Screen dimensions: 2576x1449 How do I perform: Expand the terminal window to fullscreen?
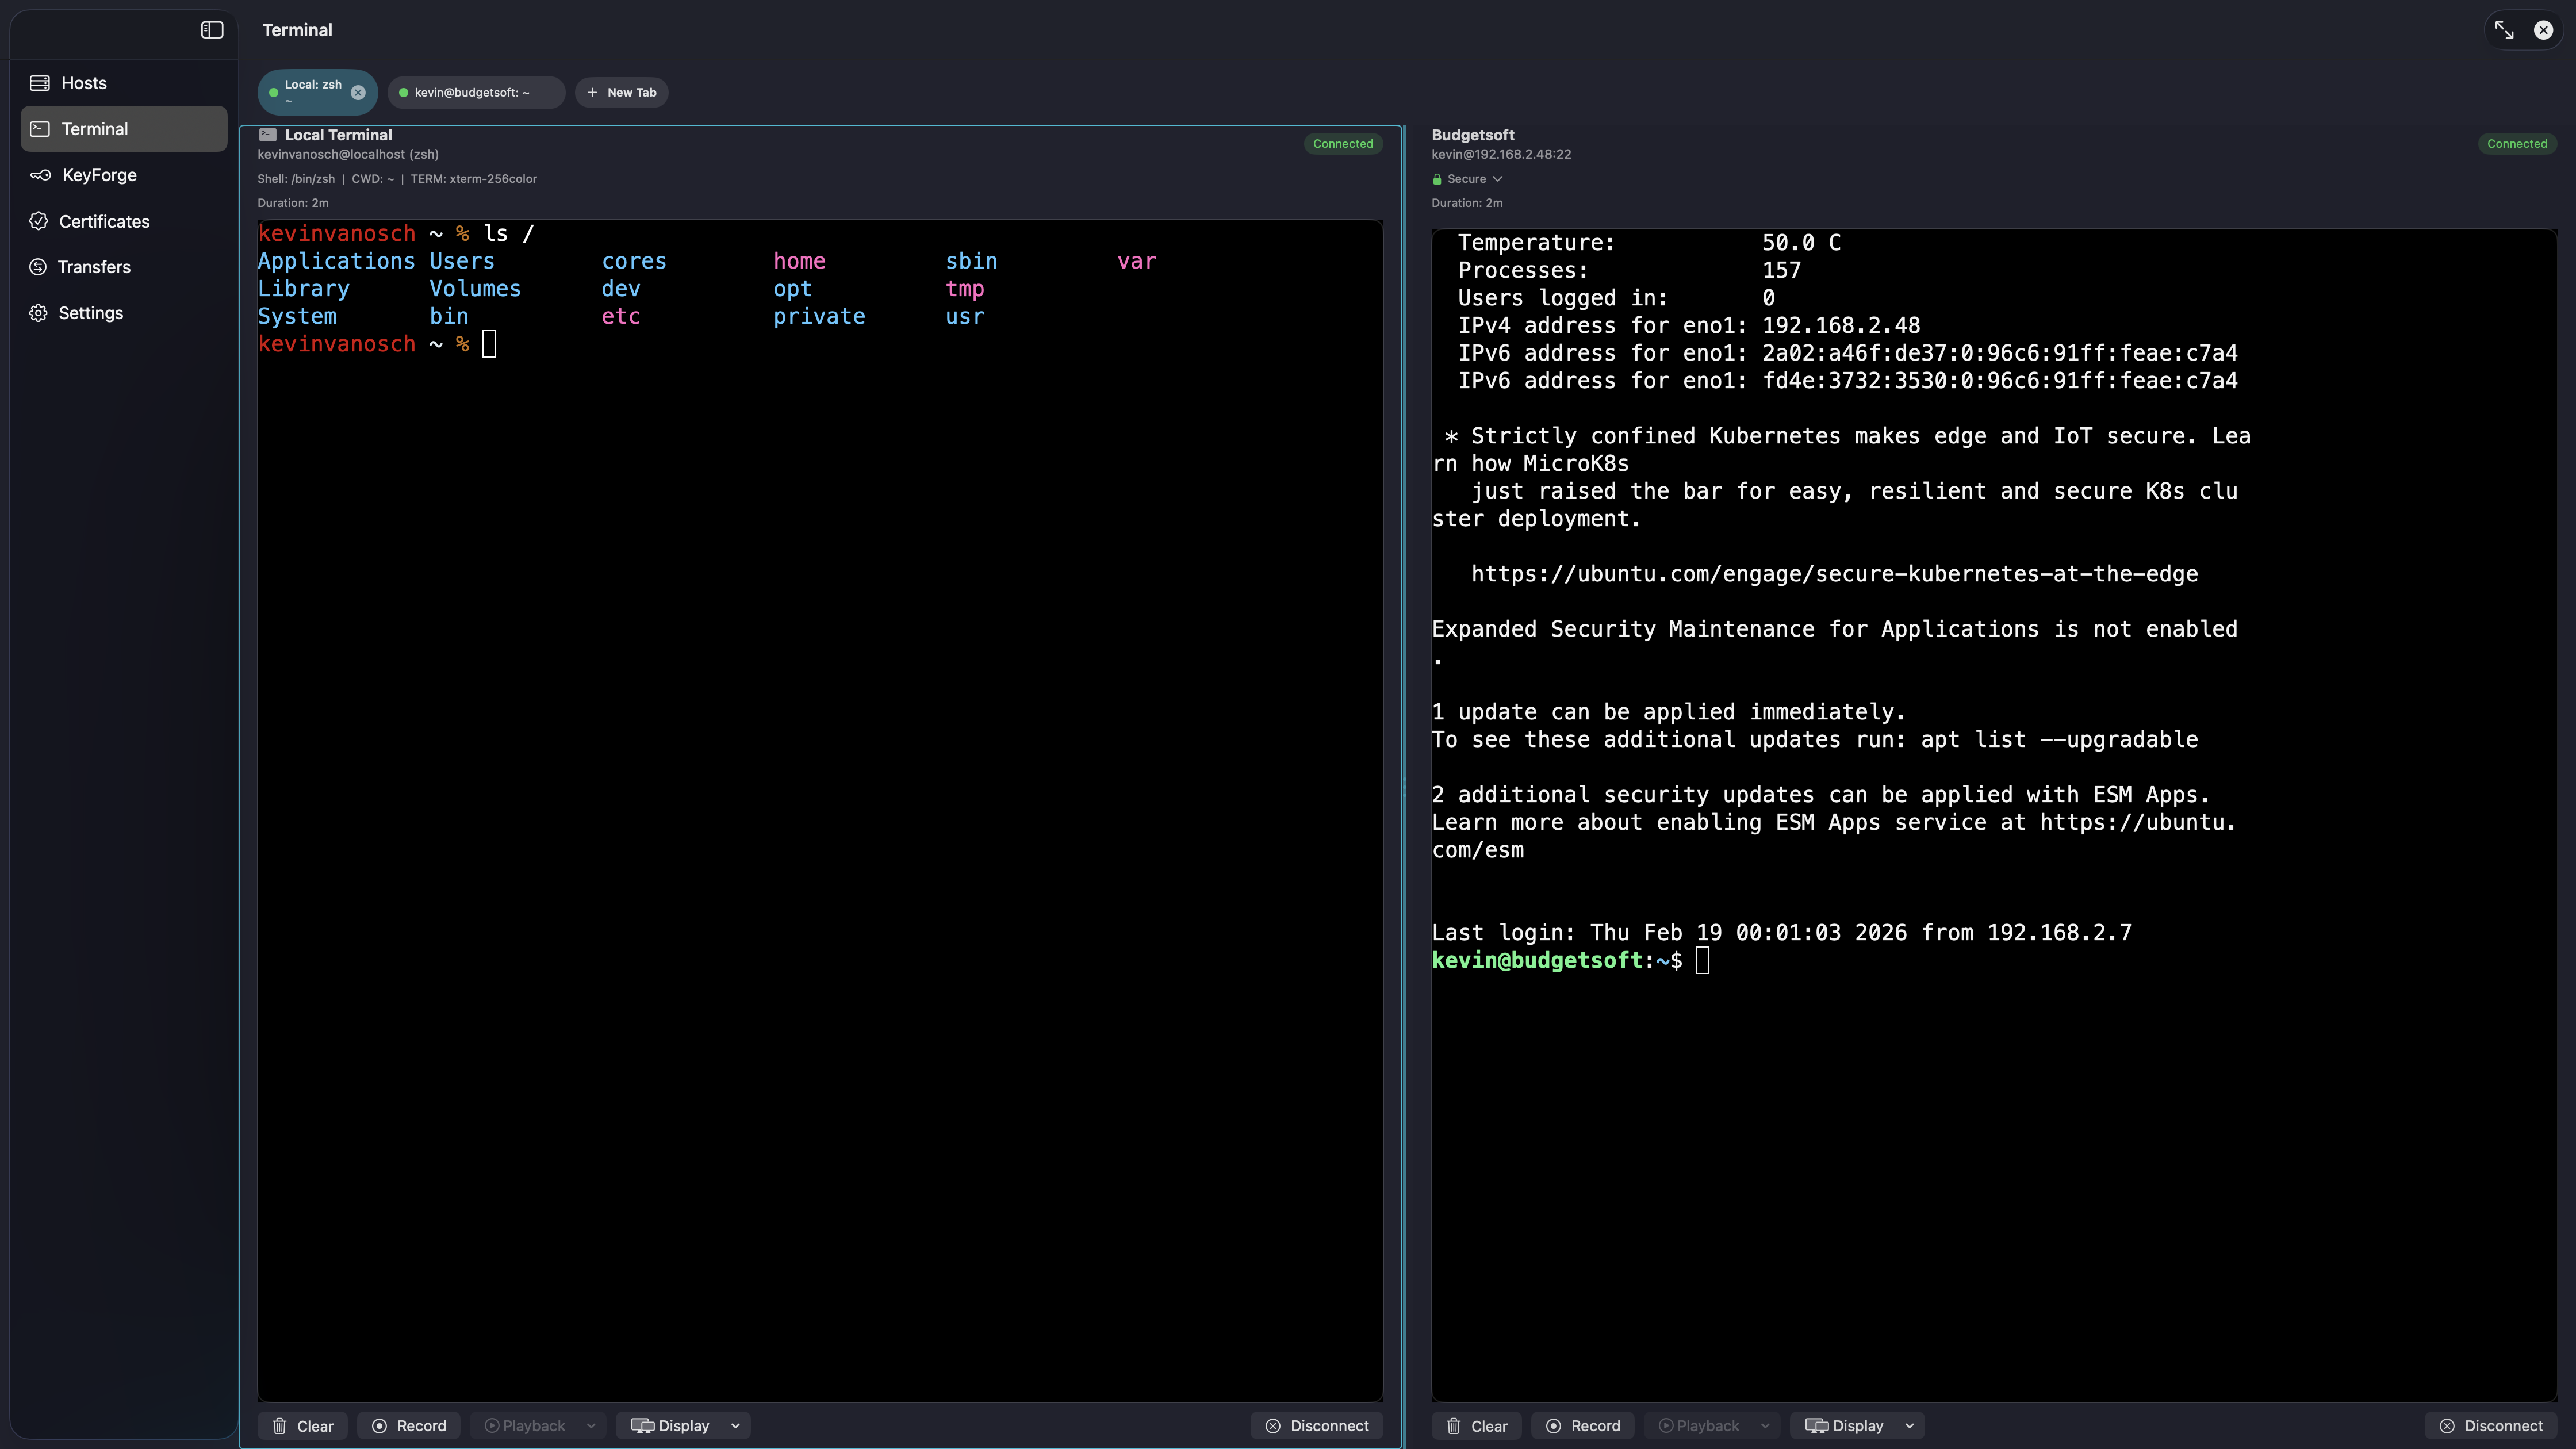click(2505, 29)
